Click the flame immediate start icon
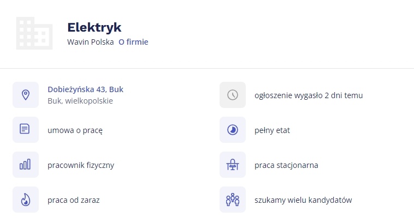This screenshot has width=414, height=223. tap(26, 200)
